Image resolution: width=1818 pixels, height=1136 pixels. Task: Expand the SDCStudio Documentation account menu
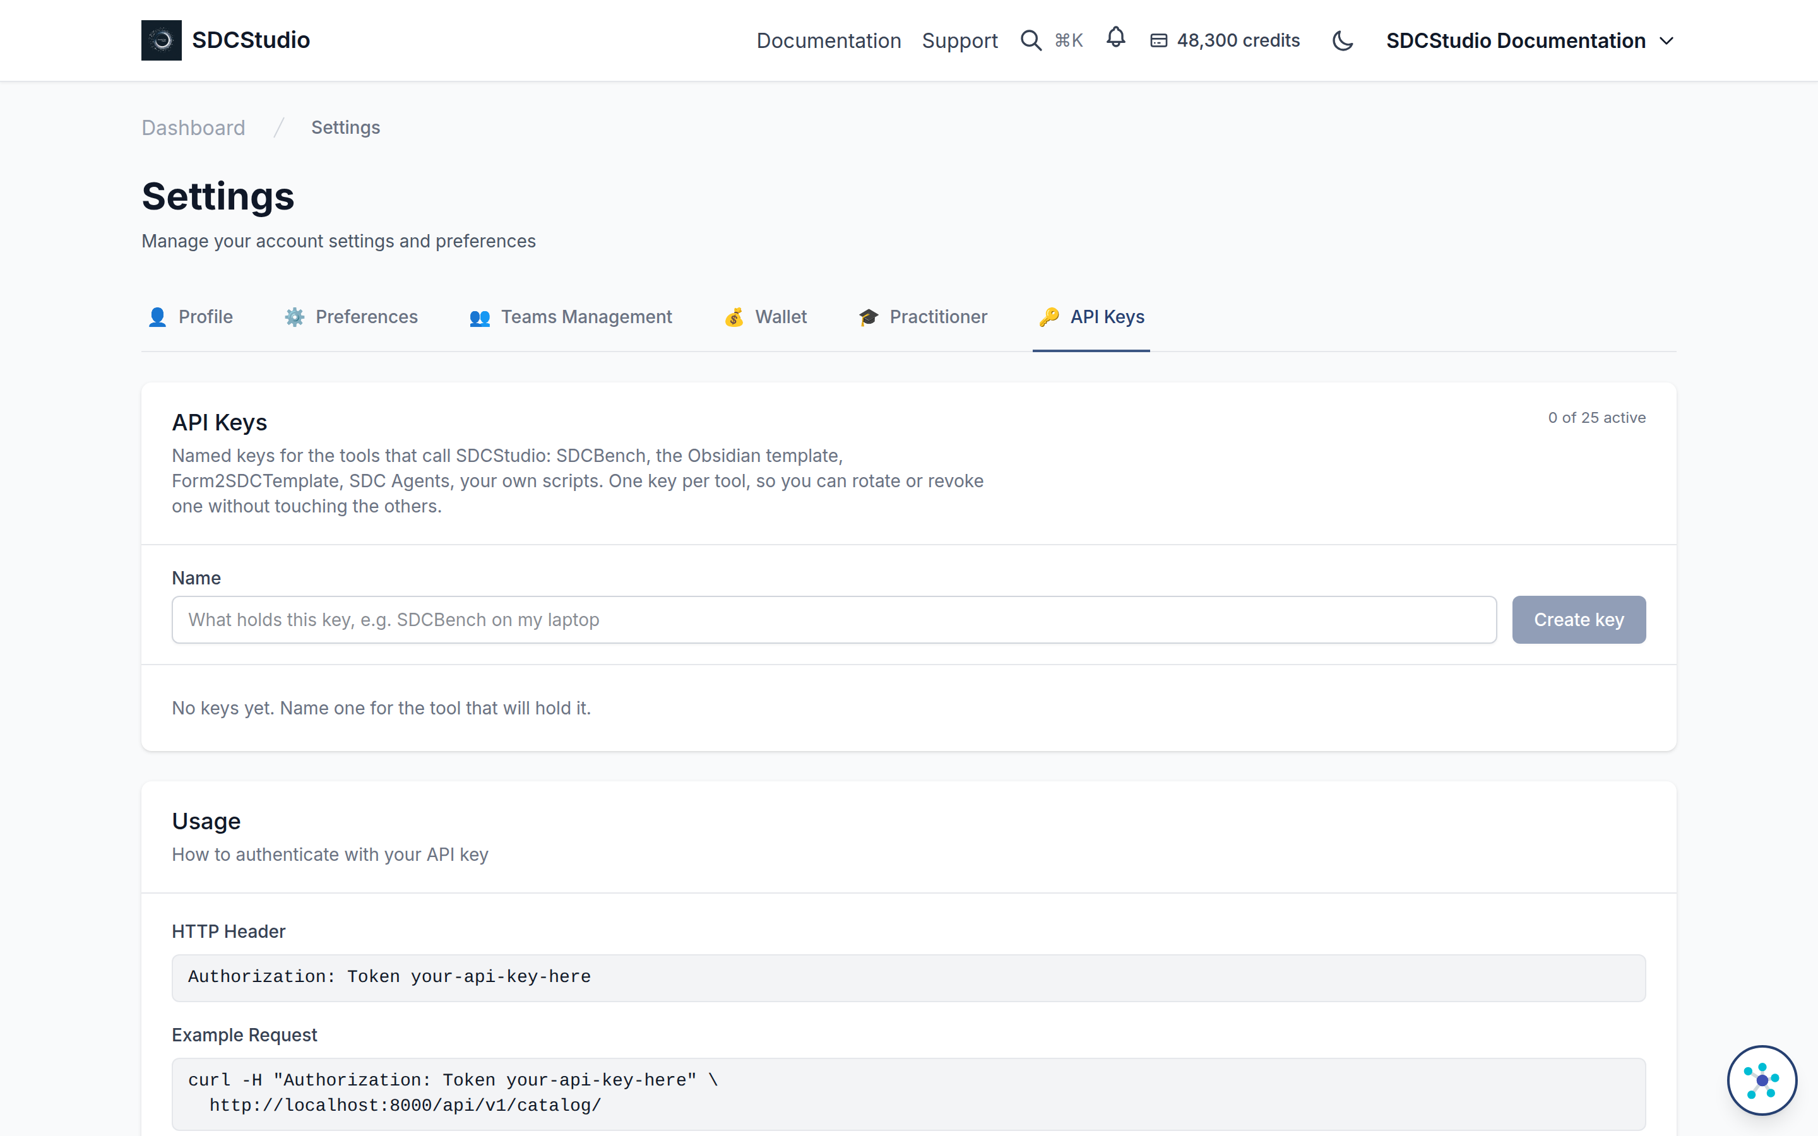pyautogui.click(x=1530, y=40)
